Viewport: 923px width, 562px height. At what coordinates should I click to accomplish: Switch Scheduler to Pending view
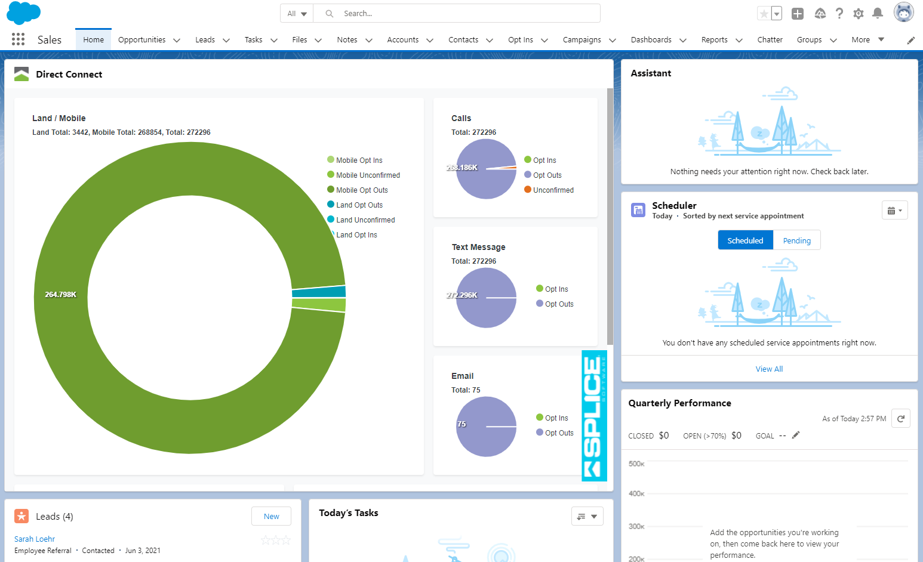coord(796,240)
